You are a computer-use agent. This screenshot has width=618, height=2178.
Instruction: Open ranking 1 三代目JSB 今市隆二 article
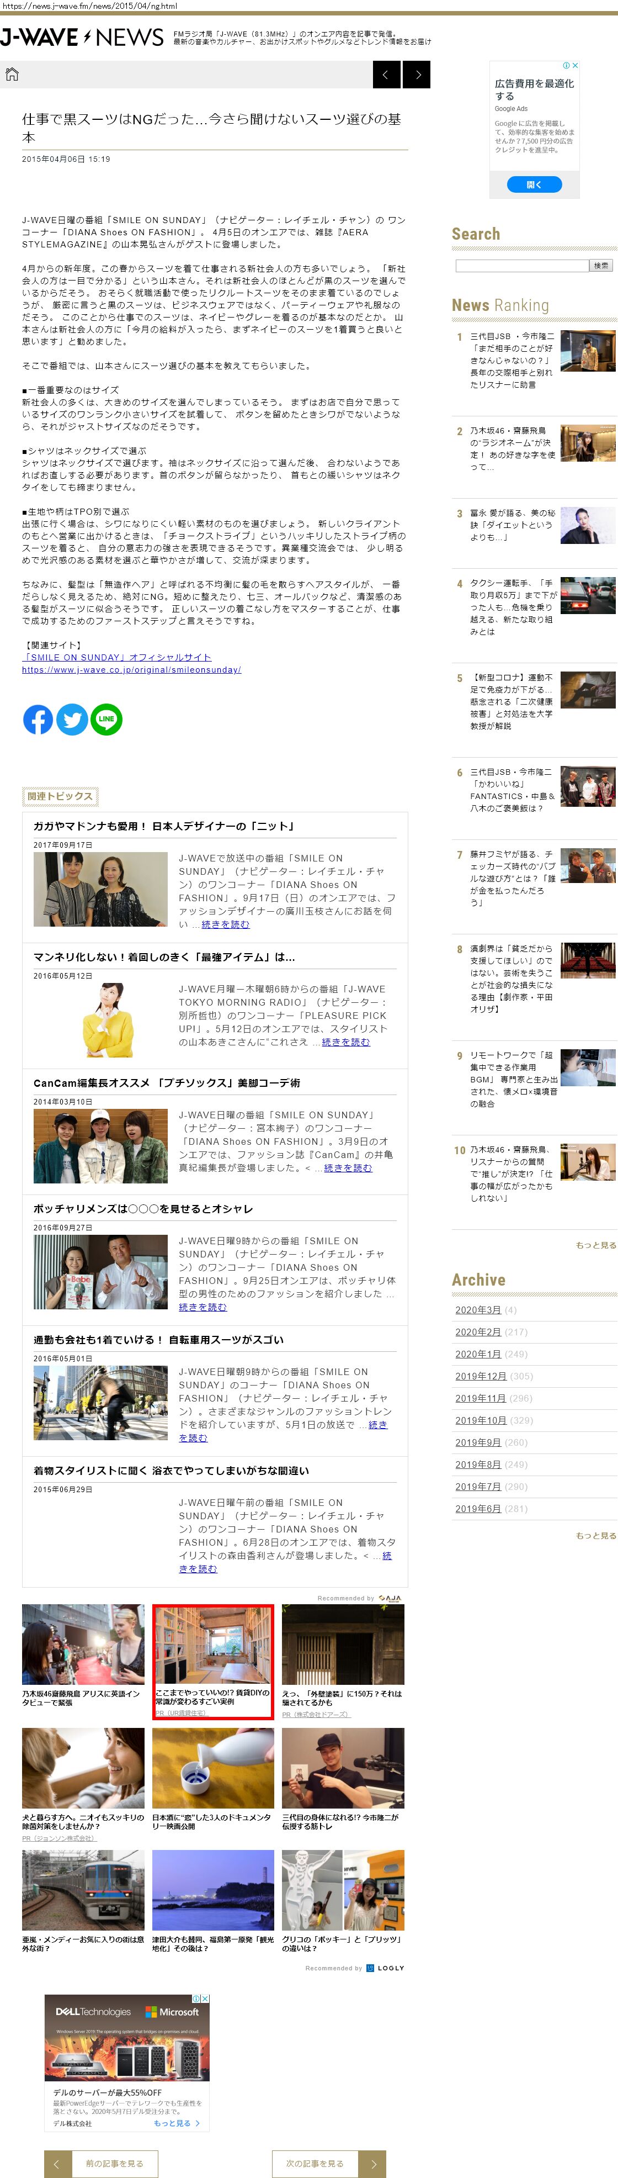point(513,360)
